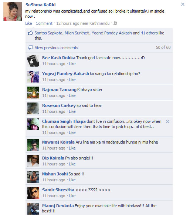This screenshot has width=190, height=215.
Task: Open Santos Sapkota's profile from likers
Action: (x=48, y=33)
